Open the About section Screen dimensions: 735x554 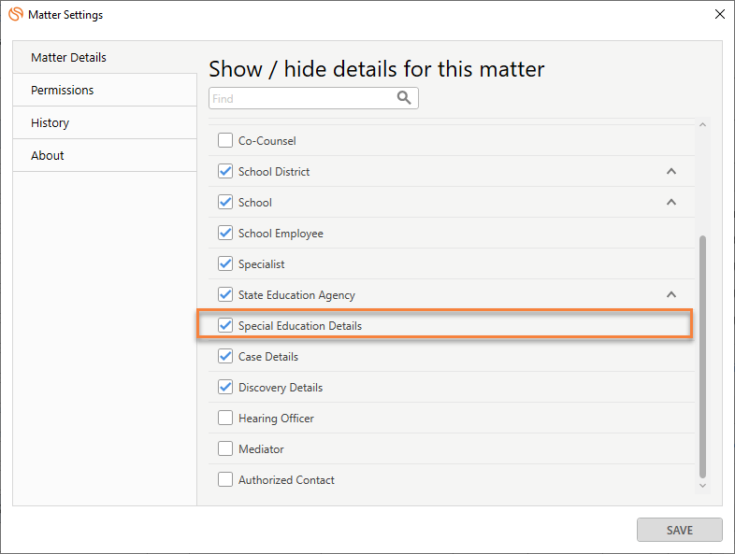tap(105, 155)
